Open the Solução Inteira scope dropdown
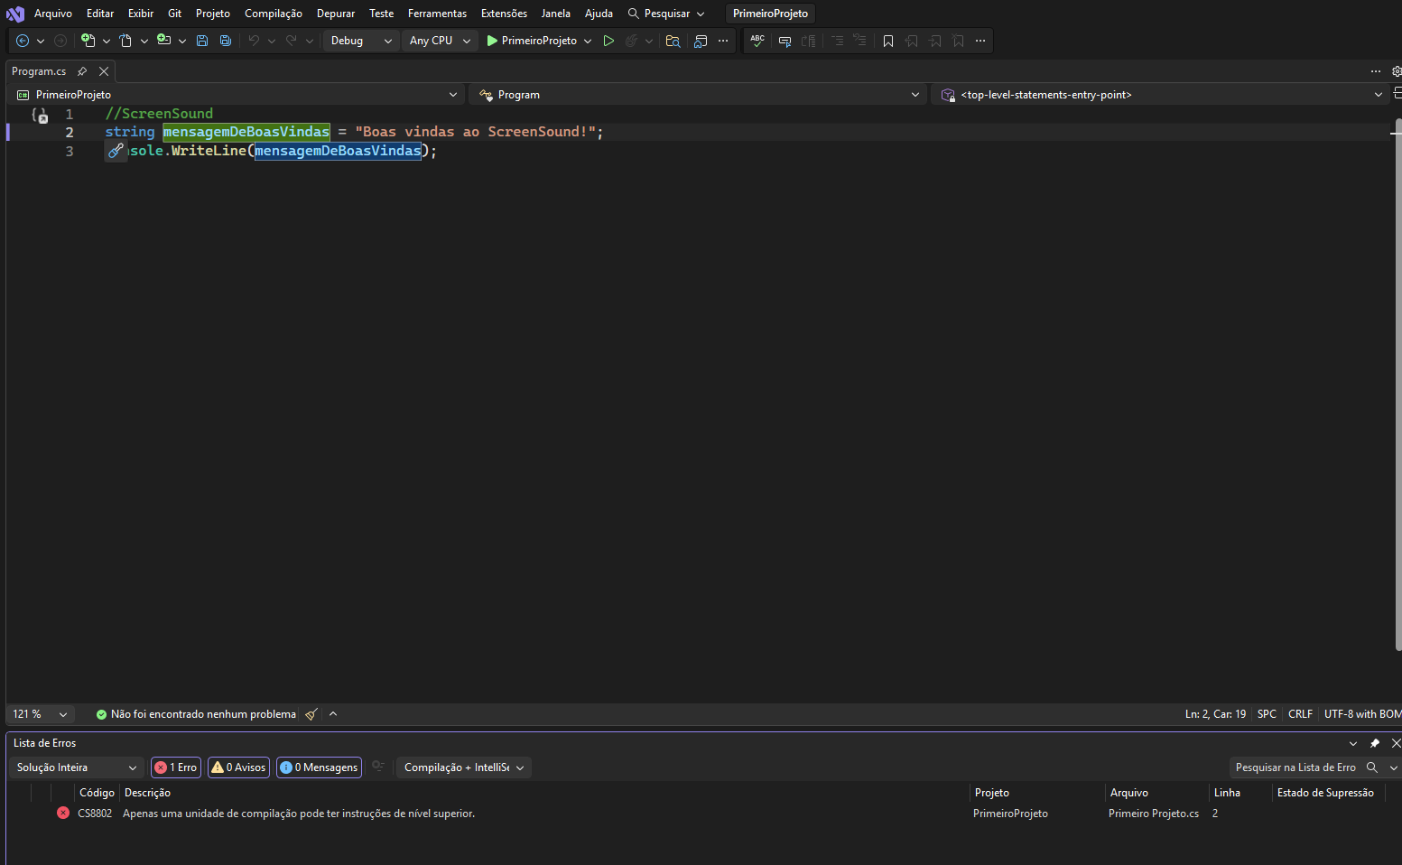1402x865 pixels. click(x=77, y=767)
